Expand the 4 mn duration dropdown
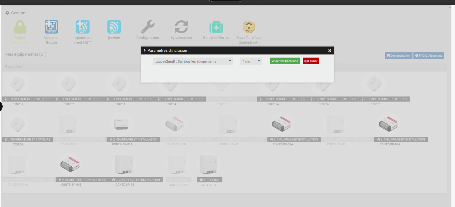The width and height of the screenshot is (455, 207). tap(251, 61)
